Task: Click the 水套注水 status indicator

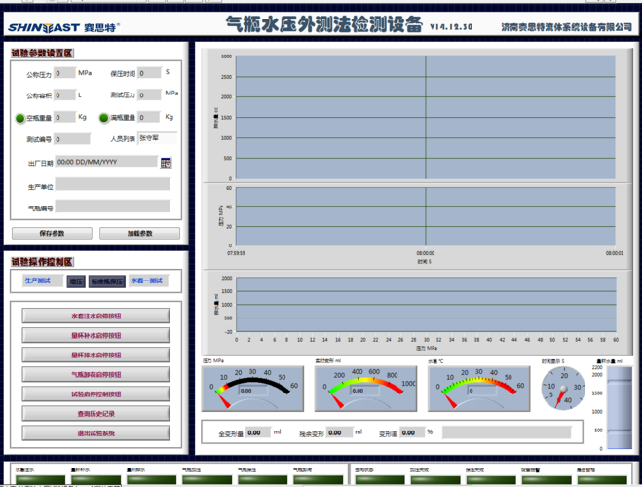Action: [40, 479]
